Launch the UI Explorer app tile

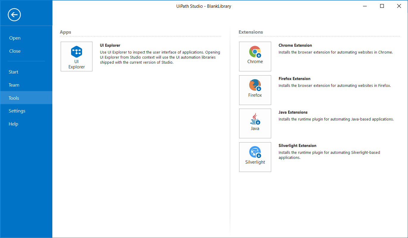click(76, 57)
